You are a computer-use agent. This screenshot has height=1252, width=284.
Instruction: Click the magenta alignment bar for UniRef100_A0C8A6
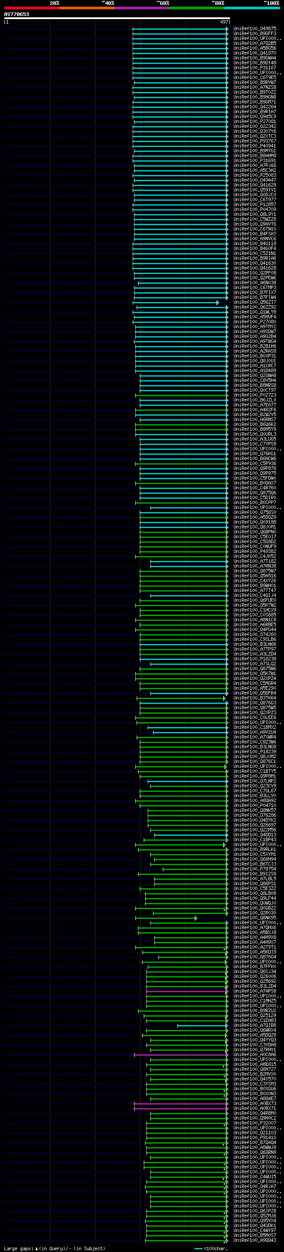181,1055
